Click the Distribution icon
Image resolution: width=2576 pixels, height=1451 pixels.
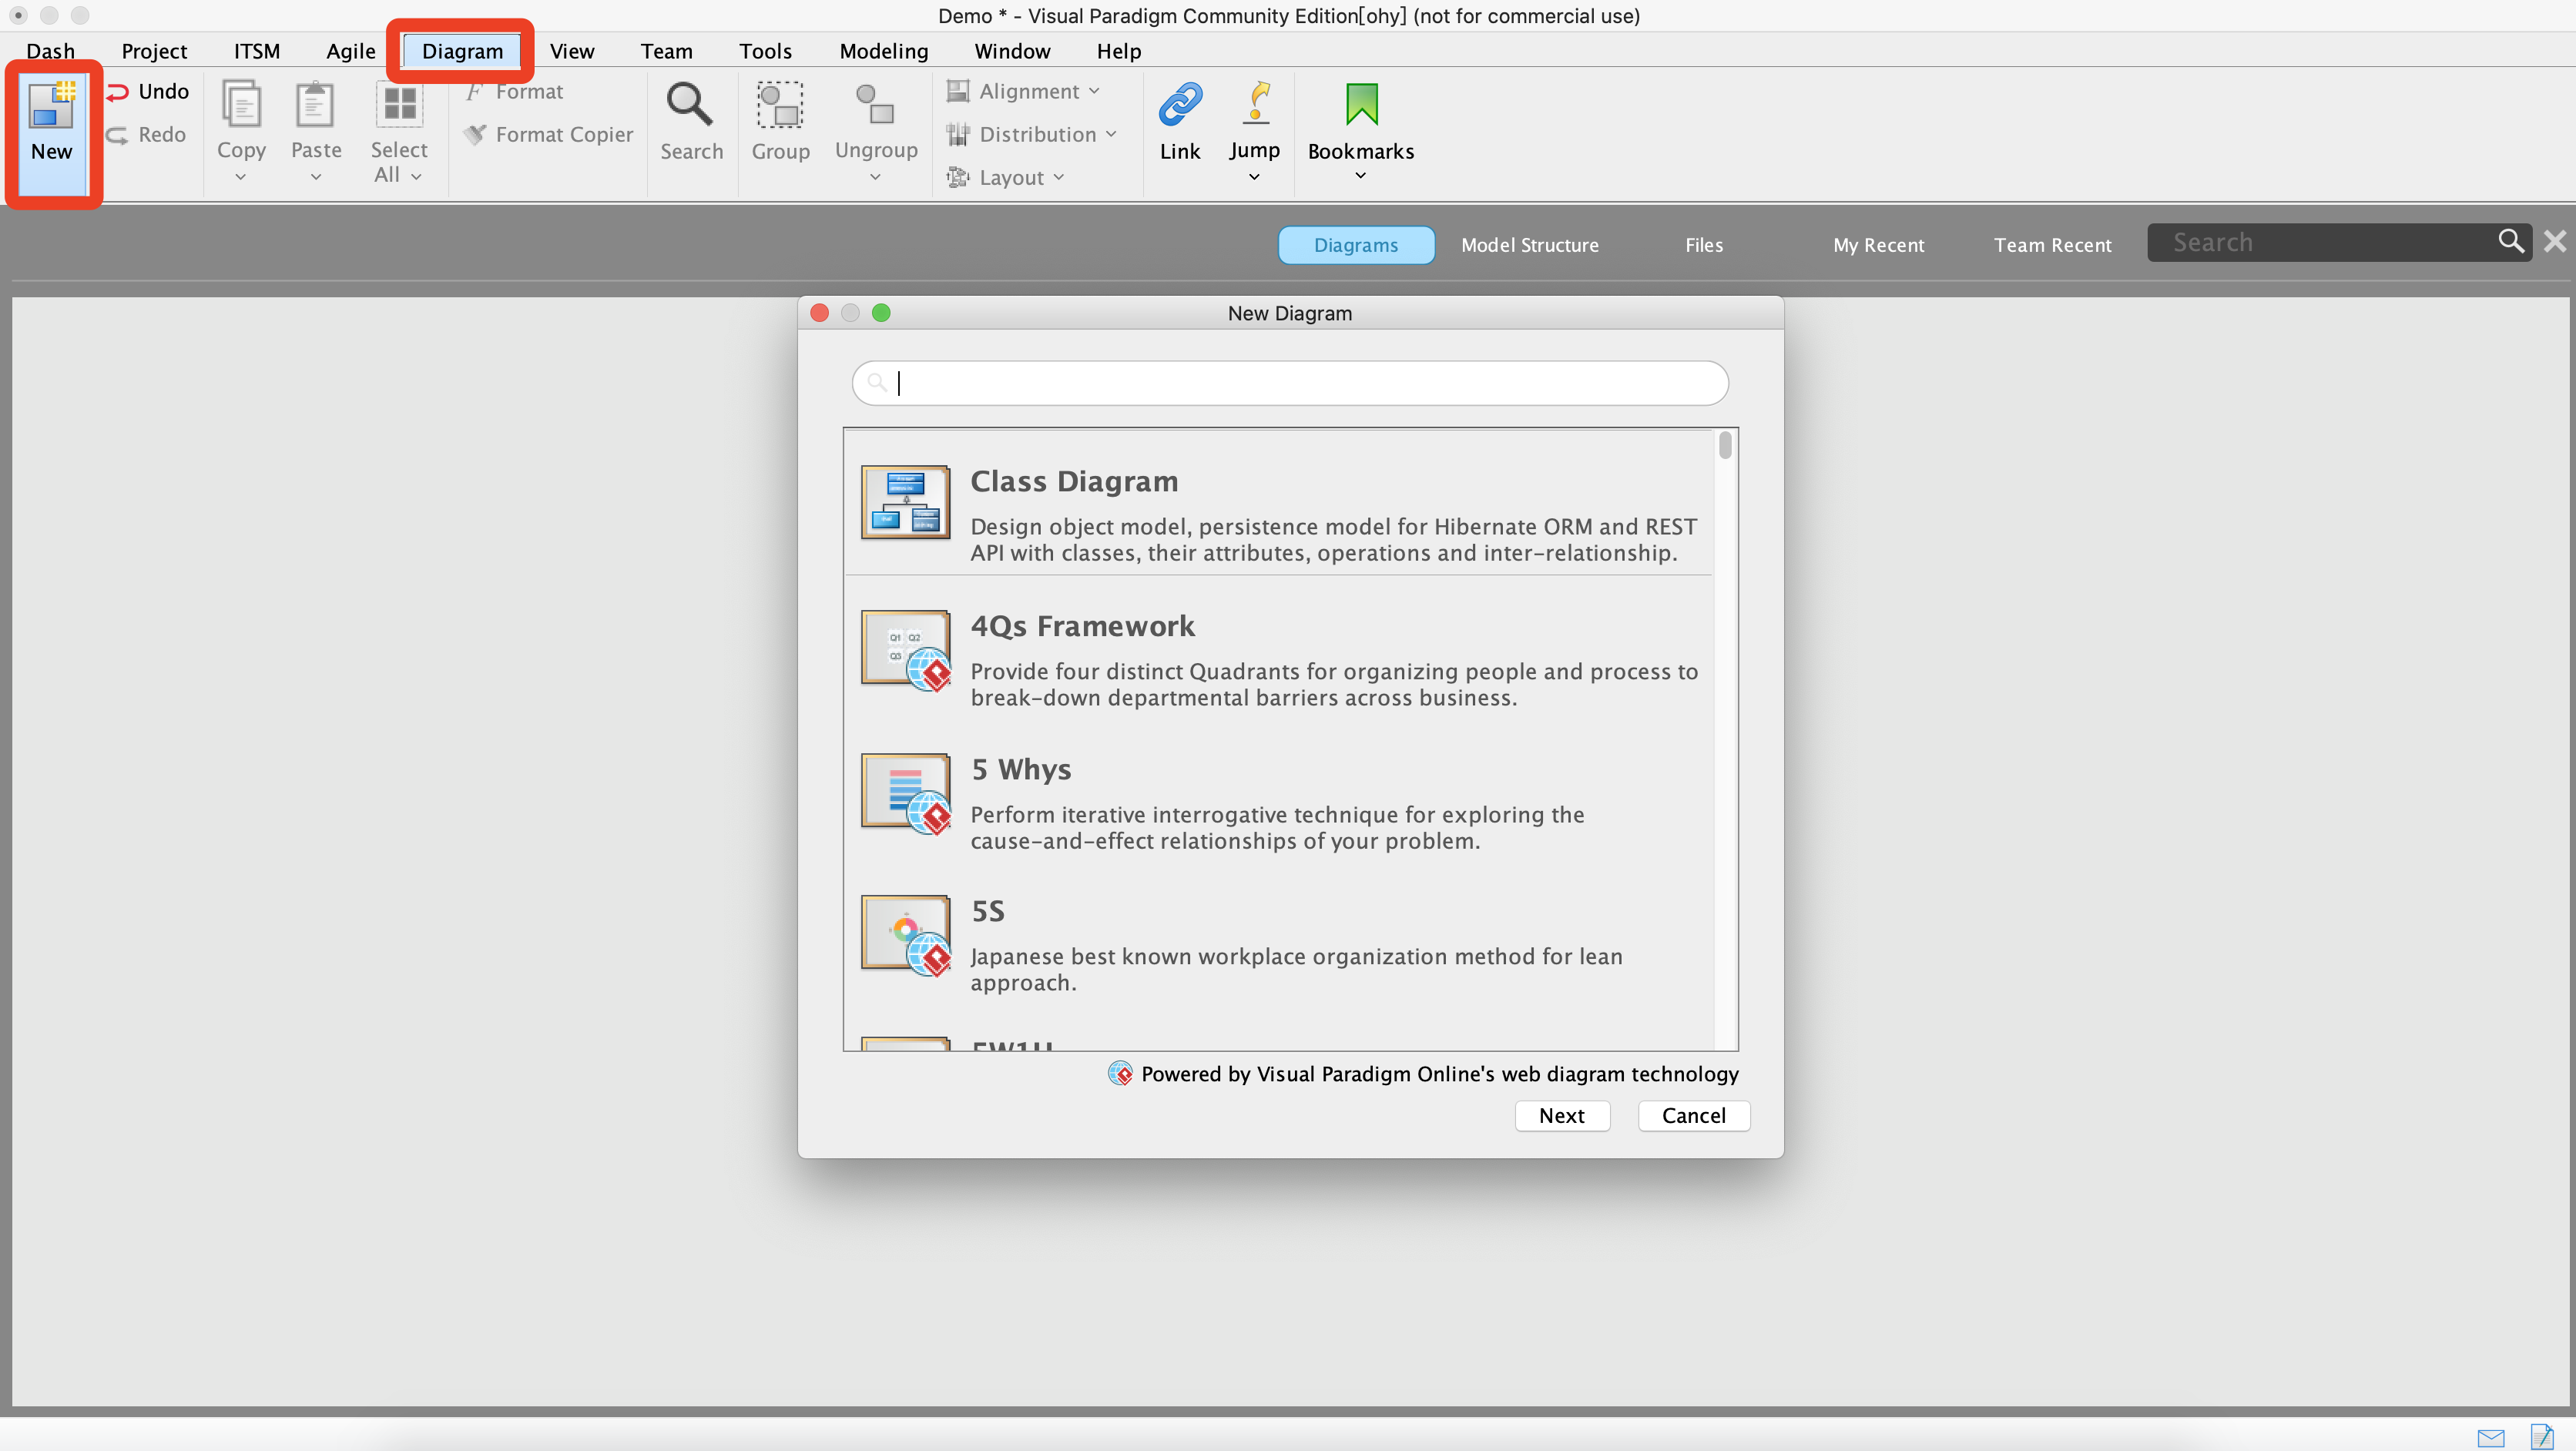958,134
